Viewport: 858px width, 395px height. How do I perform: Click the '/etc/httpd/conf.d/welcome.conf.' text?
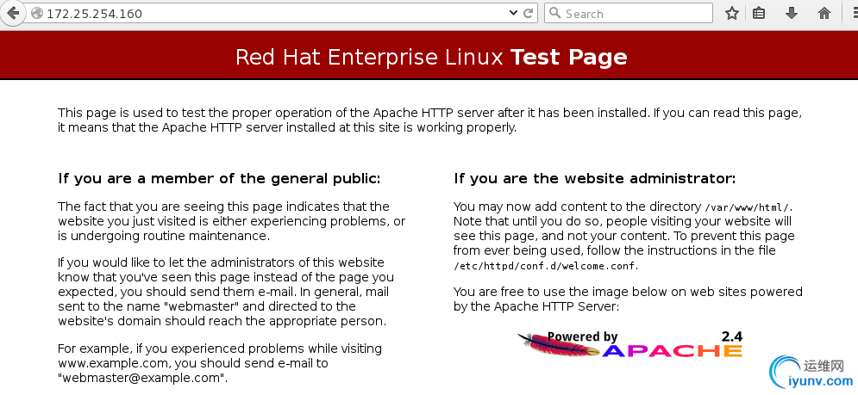tap(546, 267)
